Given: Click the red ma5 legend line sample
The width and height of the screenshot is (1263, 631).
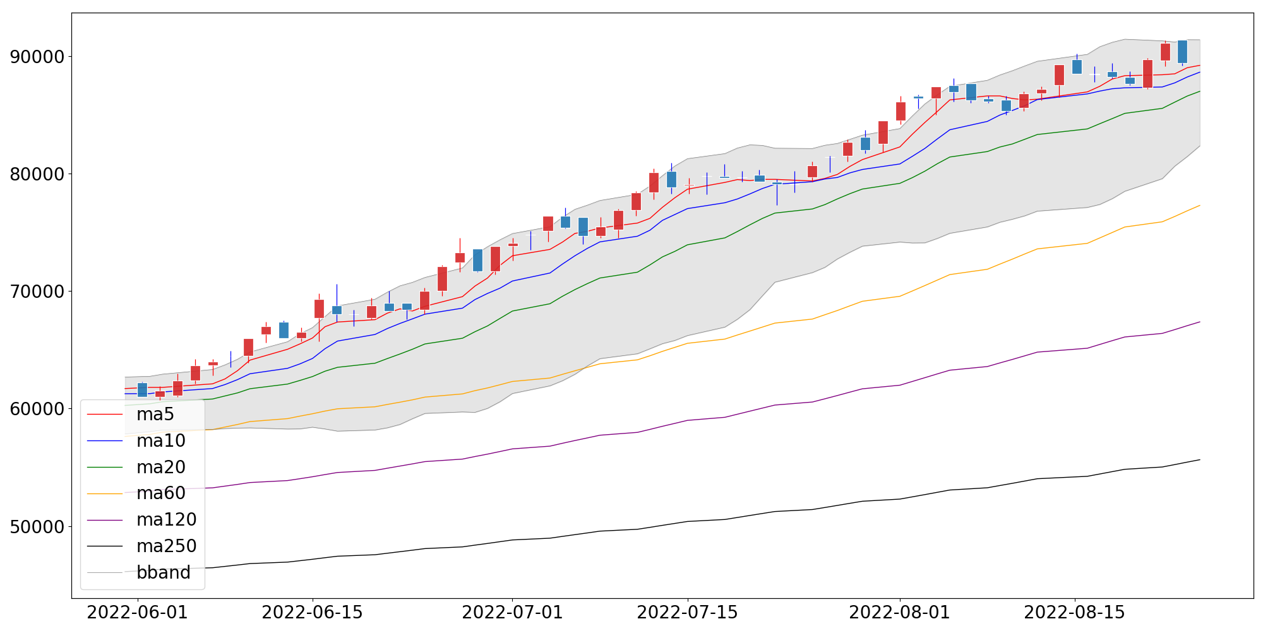Looking at the screenshot, I should 105,415.
